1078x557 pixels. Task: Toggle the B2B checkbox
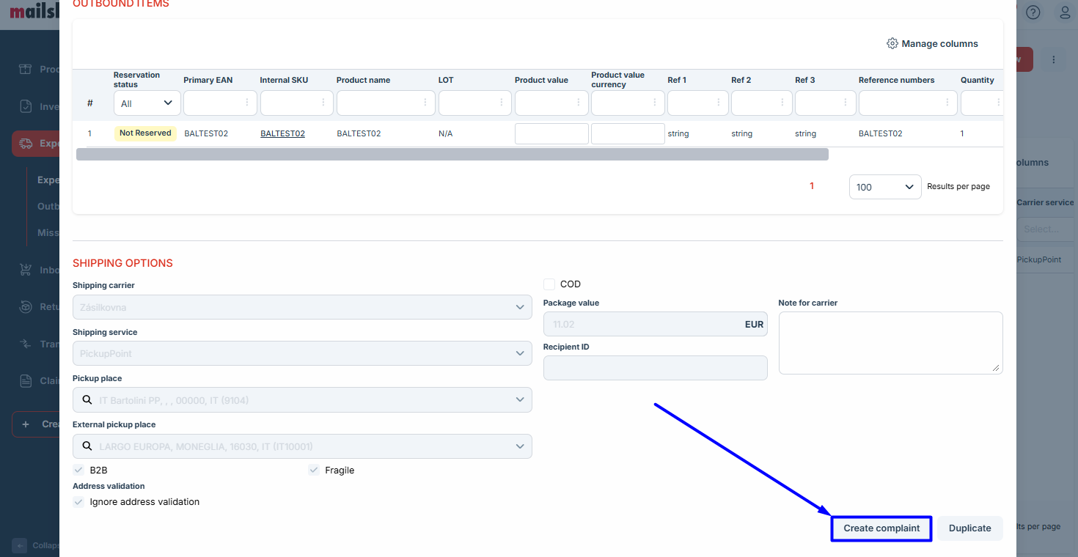point(78,470)
